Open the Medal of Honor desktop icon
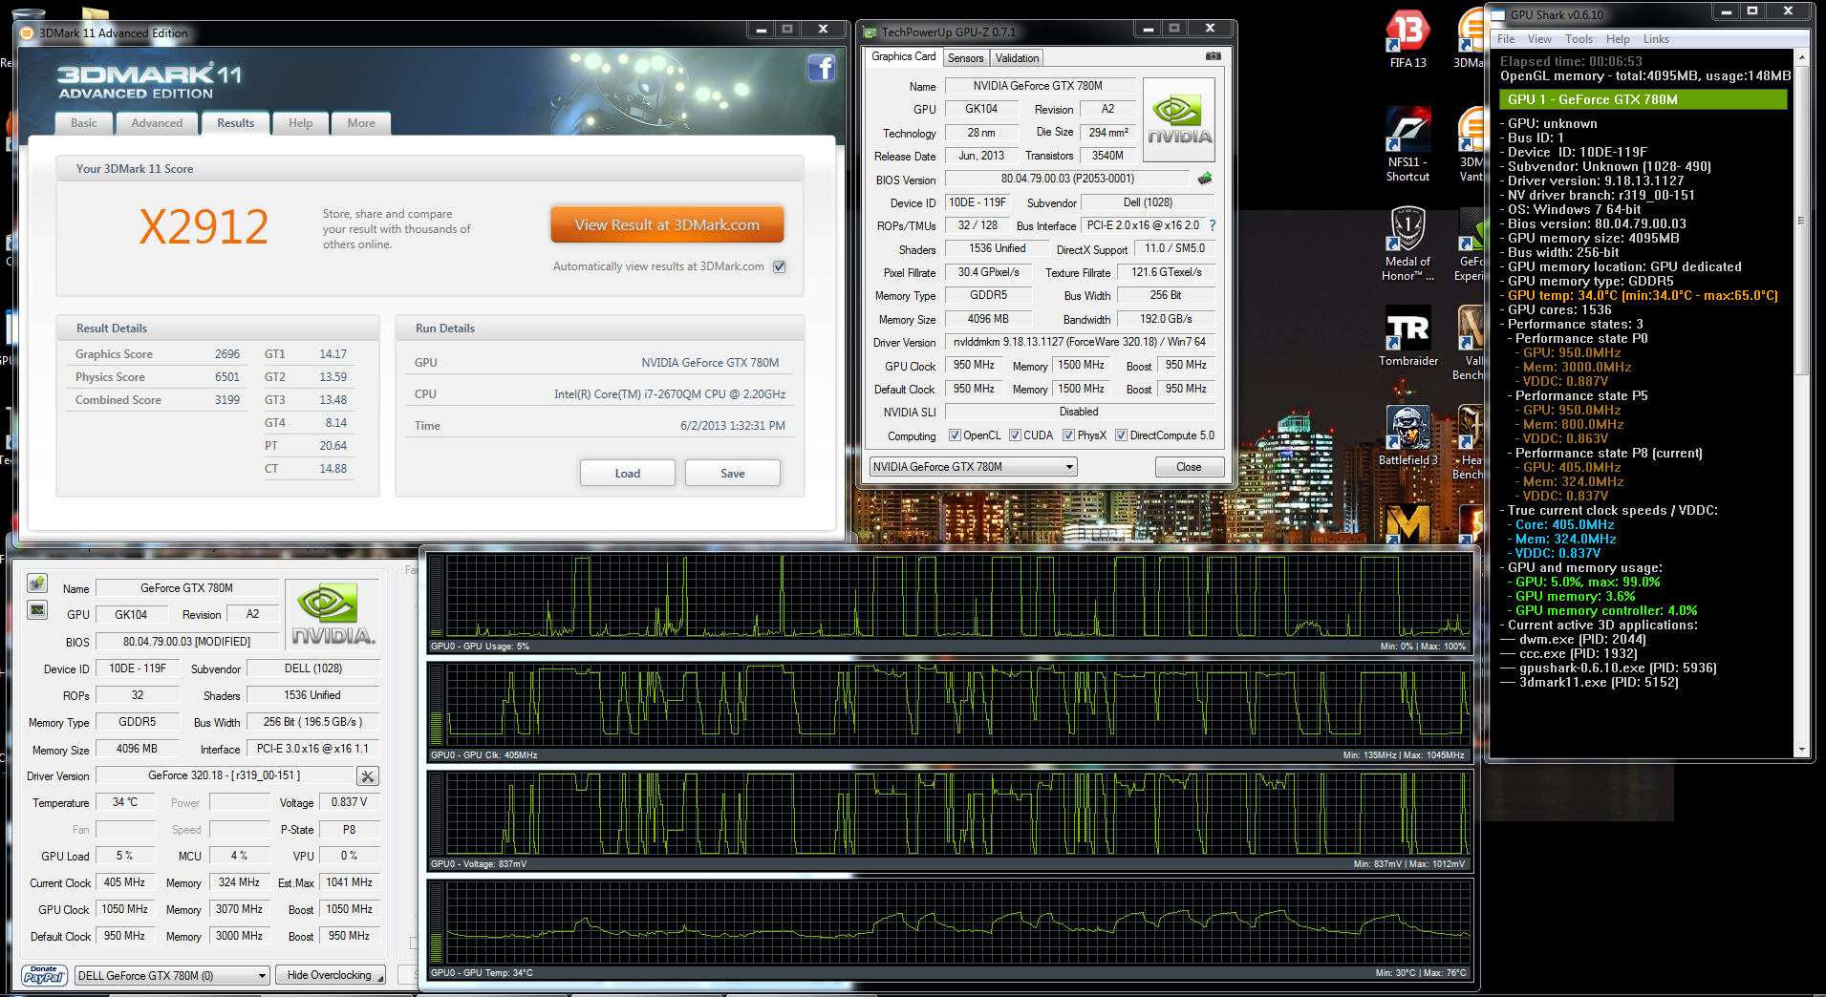Viewport: 1826px width, 997px height. point(1407,244)
